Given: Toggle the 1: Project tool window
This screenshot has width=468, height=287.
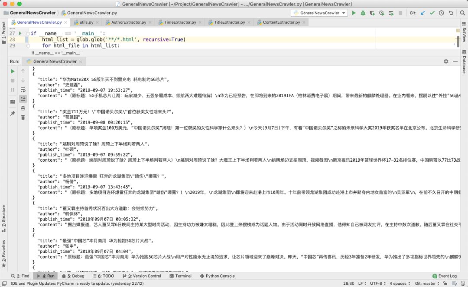Looking at the screenshot, I should pos(3,32).
